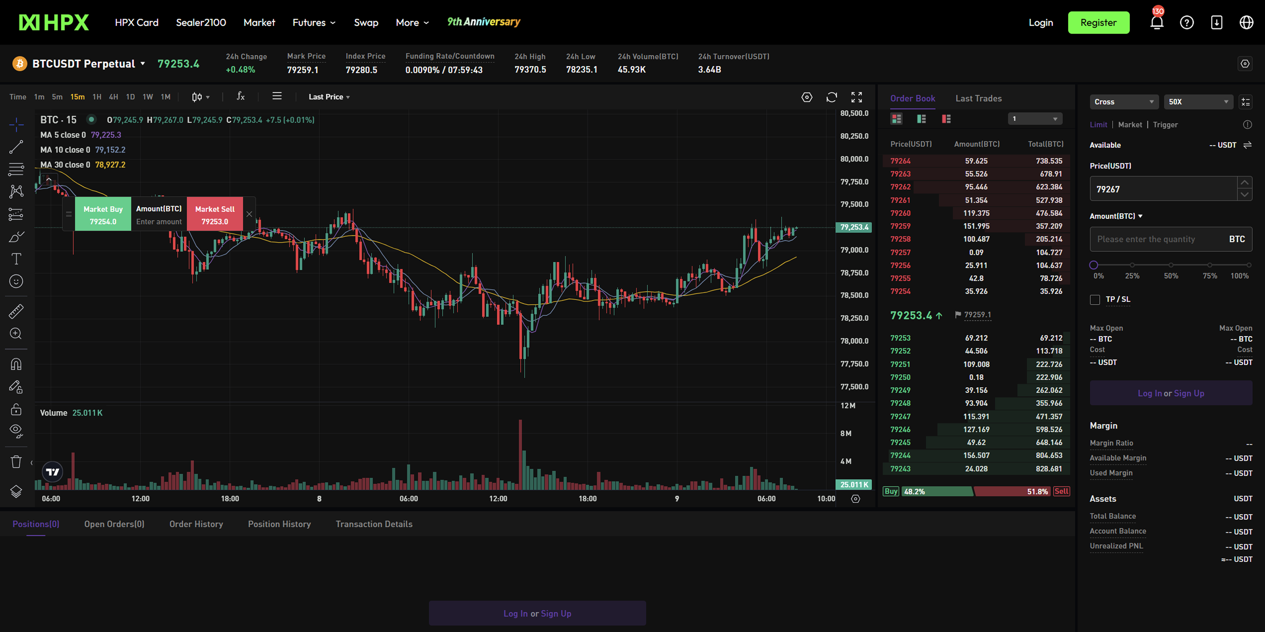
Task: Open the language globe selector
Action: pyautogui.click(x=1246, y=23)
